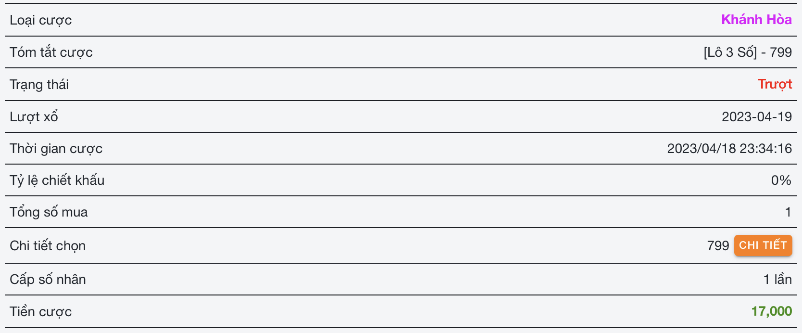This screenshot has width=802, height=333.
Task: Click the bet time 2023/04/18 23:34:16
Action: click(x=729, y=148)
